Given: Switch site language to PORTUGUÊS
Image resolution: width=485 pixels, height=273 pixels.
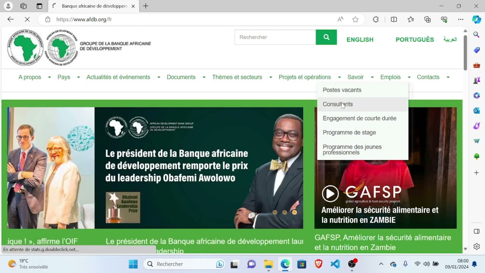Looking at the screenshot, I should tap(415, 39).
